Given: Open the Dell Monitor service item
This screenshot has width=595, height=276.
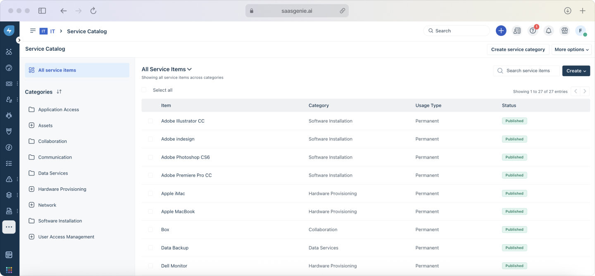Looking at the screenshot, I should [174, 266].
